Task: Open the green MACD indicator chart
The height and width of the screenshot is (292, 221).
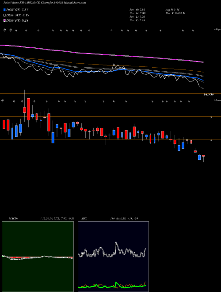Action: point(38,257)
